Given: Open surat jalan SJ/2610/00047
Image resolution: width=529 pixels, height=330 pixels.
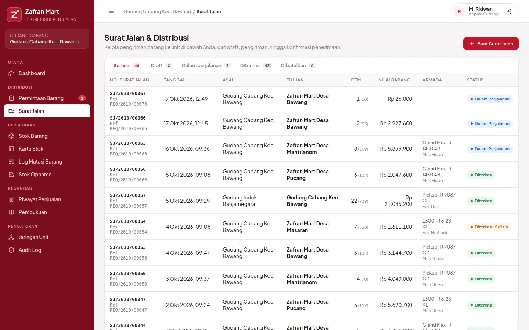Looking at the screenshot, I should tap(128, 300).
